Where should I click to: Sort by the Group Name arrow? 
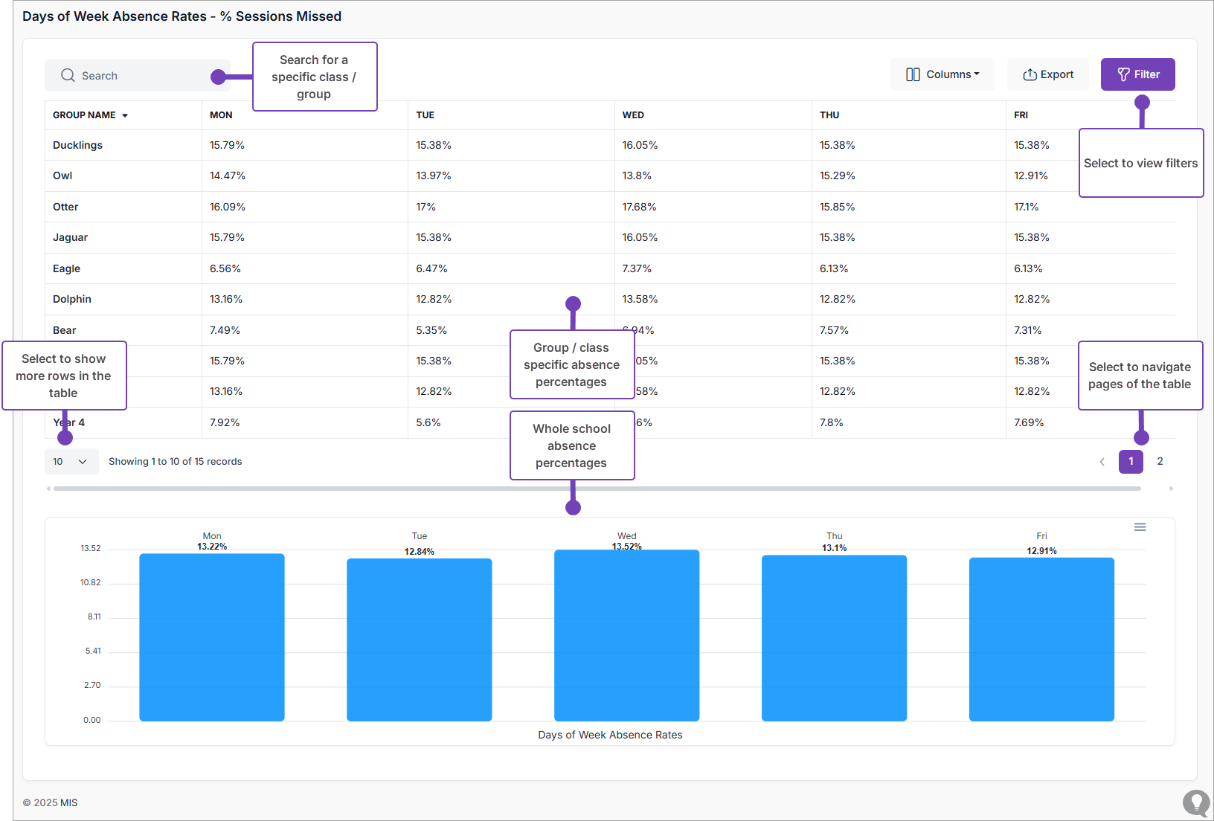[125, 116]
